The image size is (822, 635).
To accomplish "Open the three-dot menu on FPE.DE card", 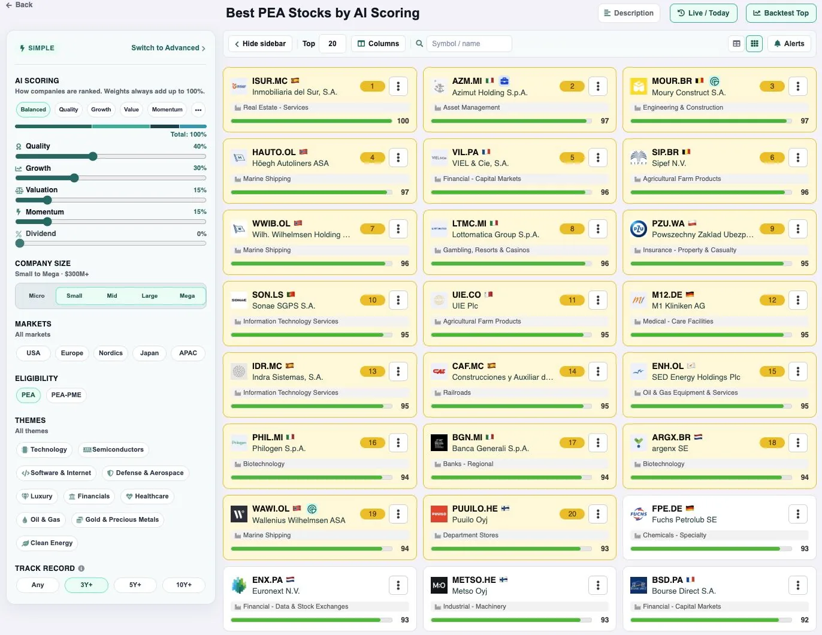I will pos(798,514).
